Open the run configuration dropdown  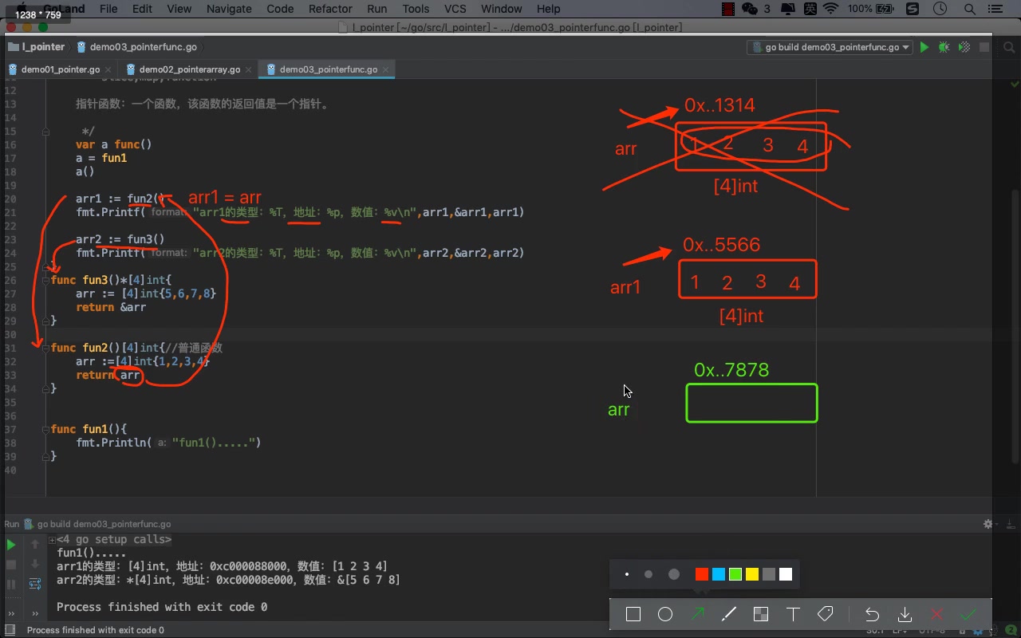point(830,47)
